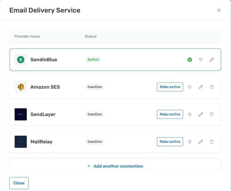Viewport: 231px width, 191px height.
Task: Click the Amazon SES provider name
Action: point(45,87)
